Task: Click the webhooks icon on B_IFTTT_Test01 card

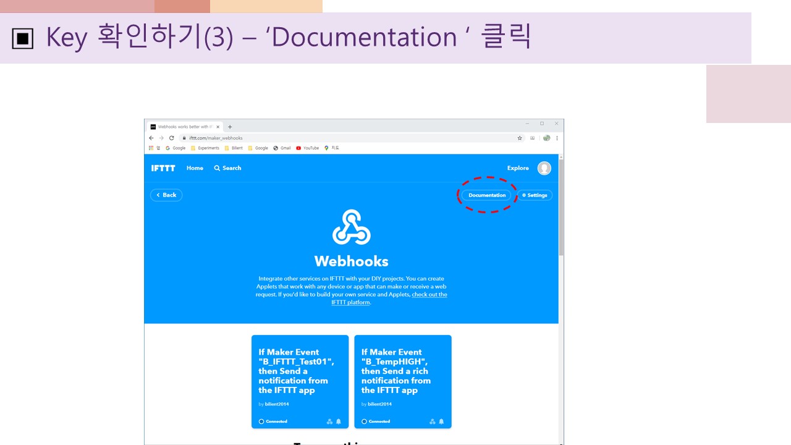Action: tap(329, 422)
